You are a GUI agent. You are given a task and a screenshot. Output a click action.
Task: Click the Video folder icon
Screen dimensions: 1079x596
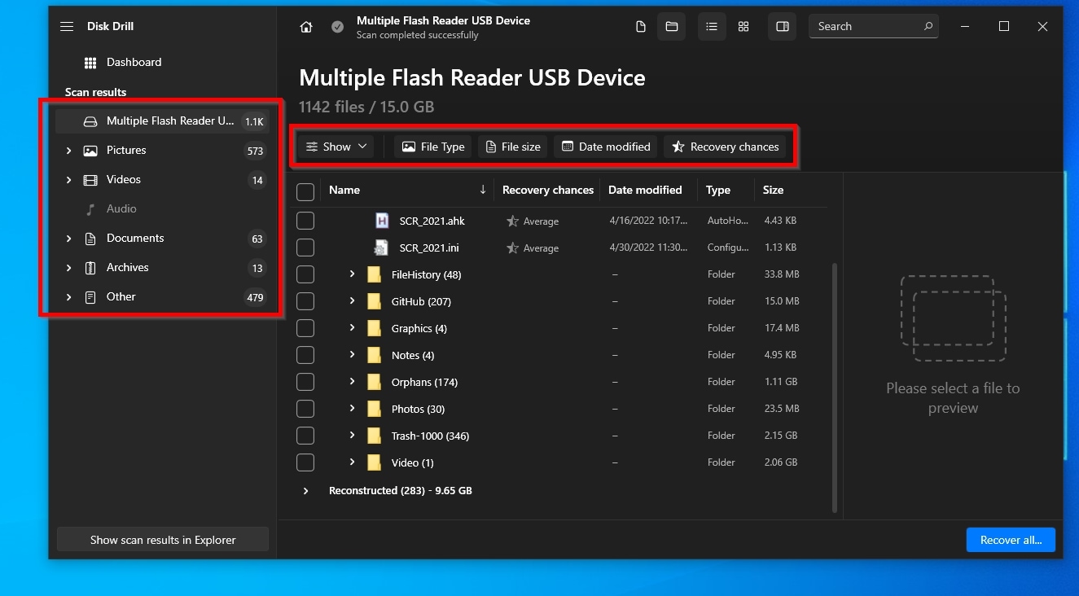[374, 462]
